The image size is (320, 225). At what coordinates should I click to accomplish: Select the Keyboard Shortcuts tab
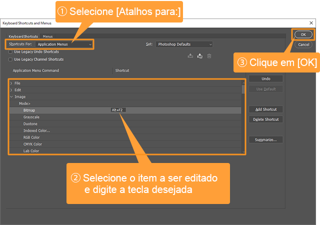coord(23,36)
